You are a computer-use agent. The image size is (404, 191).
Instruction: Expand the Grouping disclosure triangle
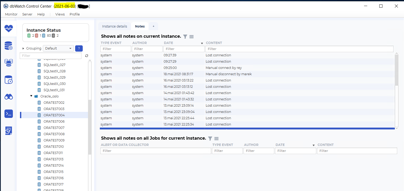[x=23, y=48]
